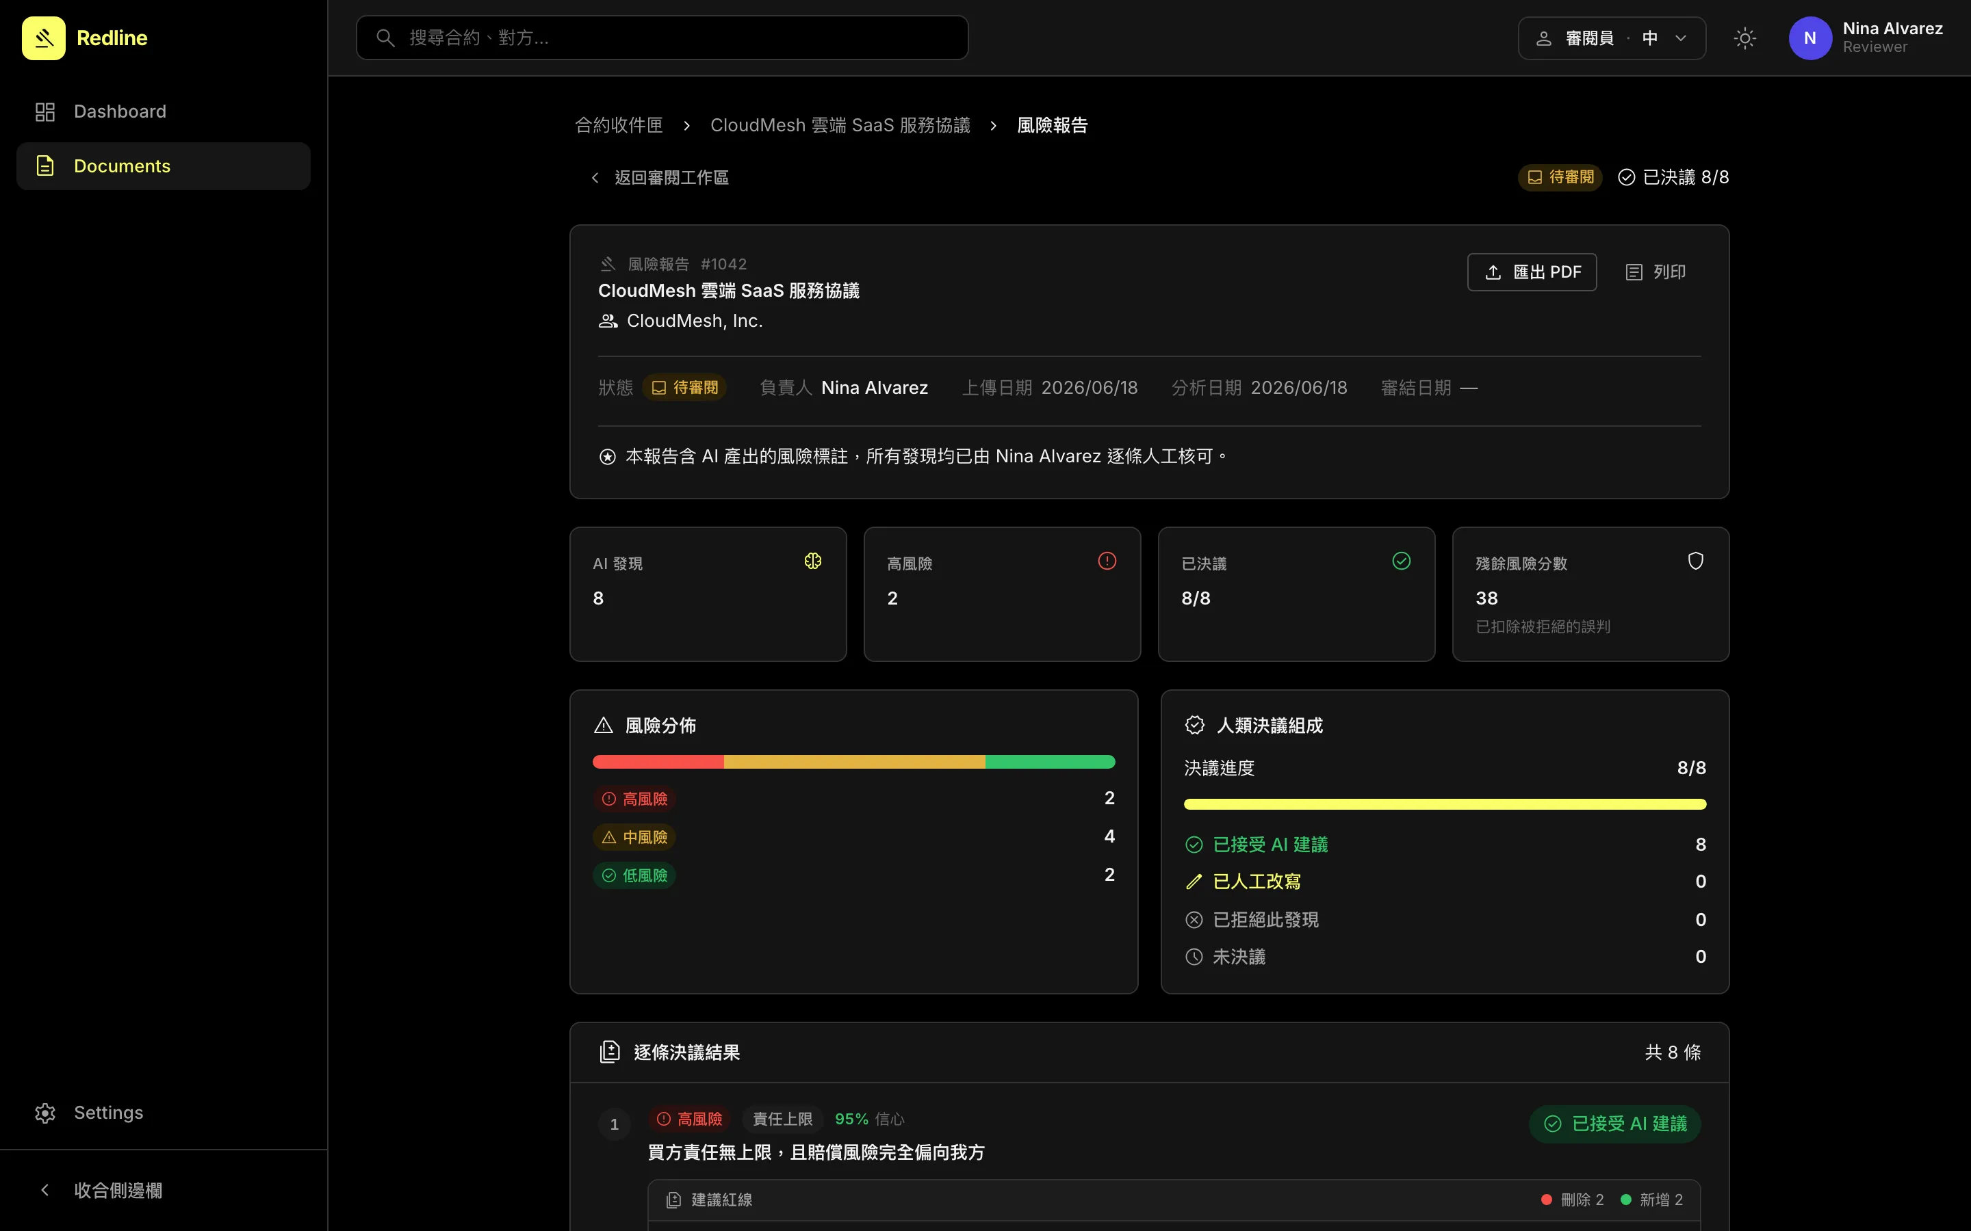Viewport: 1971px width, 1231px height.
Task: Click the 高風險 tag in 風險分佈
Action: pos(634,799)
